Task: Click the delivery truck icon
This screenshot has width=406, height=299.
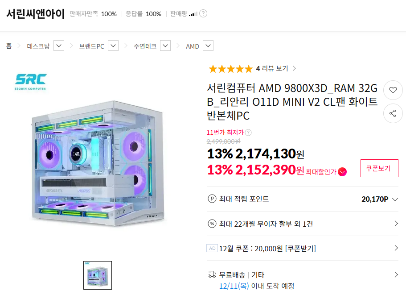Action: click(212, 274)
